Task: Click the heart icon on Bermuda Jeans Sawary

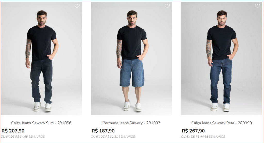Action: point(167,6)
